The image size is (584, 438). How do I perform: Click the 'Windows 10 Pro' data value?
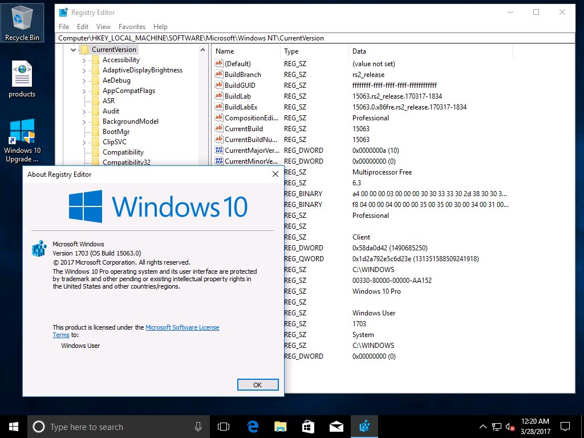click(376, 291)
